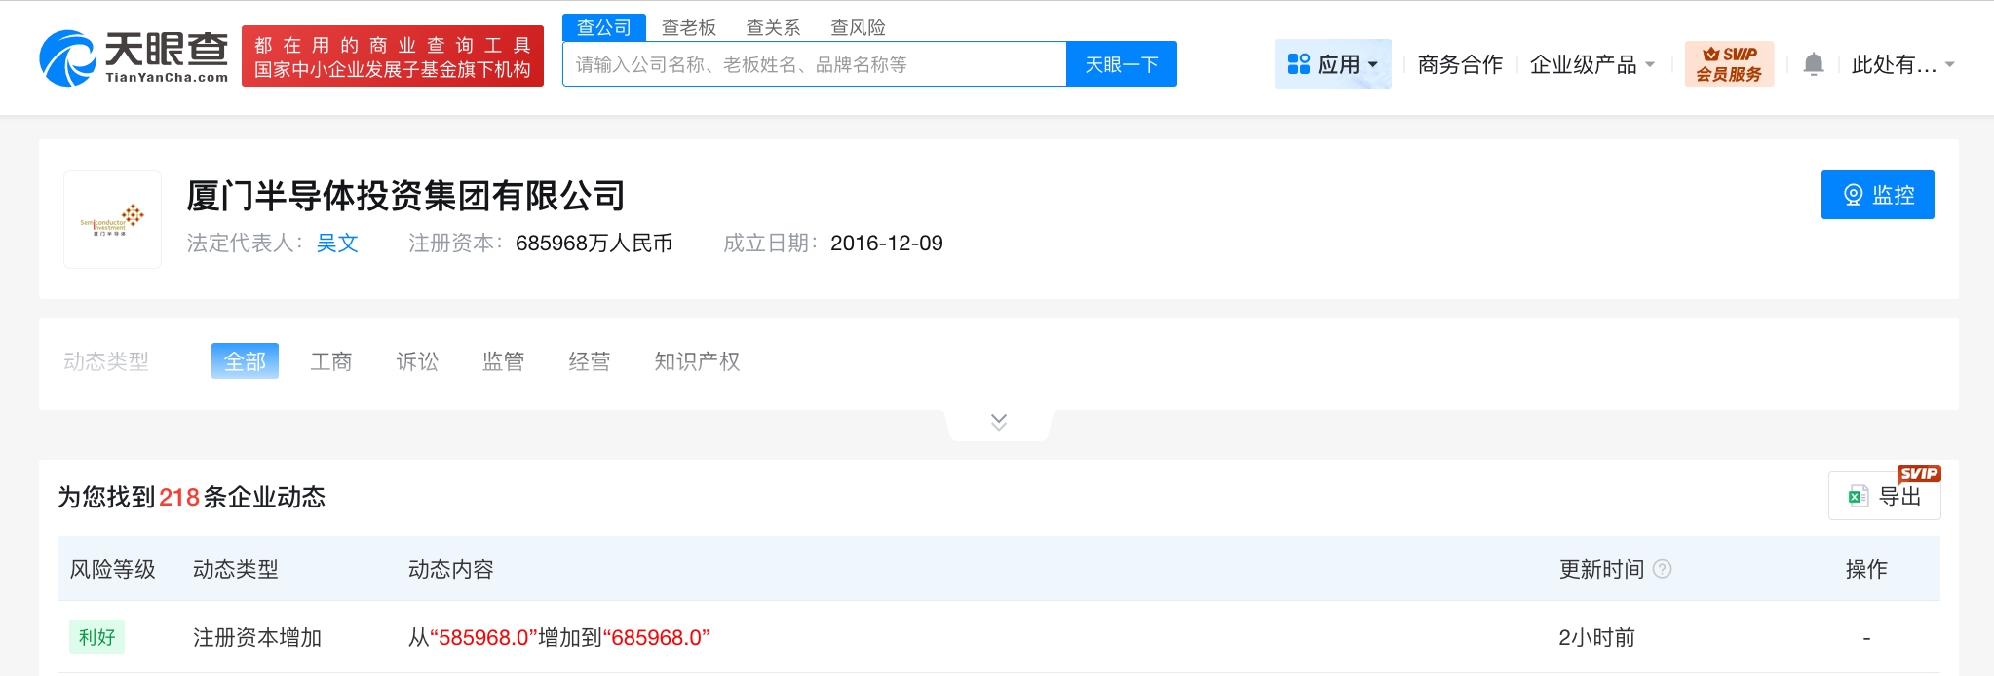The image size is (1994, 676).
Task: Expand the 企业级产品 menu
Action: click(1592, 64)
